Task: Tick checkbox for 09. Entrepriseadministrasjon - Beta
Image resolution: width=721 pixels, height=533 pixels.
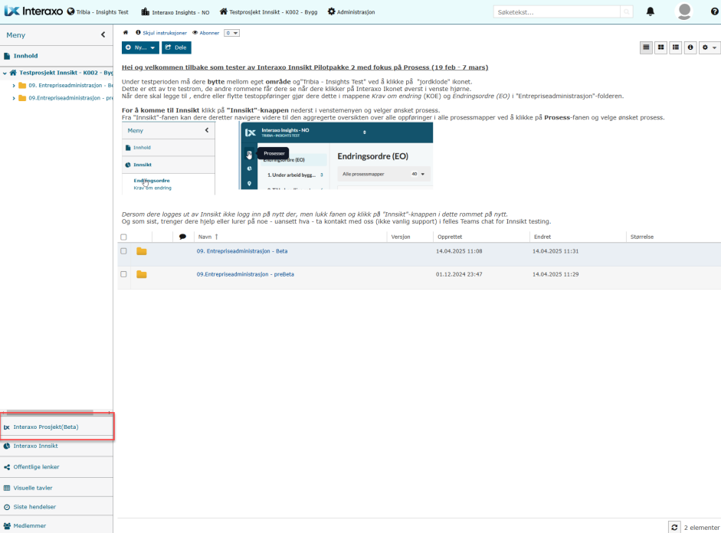Action: 123,251
